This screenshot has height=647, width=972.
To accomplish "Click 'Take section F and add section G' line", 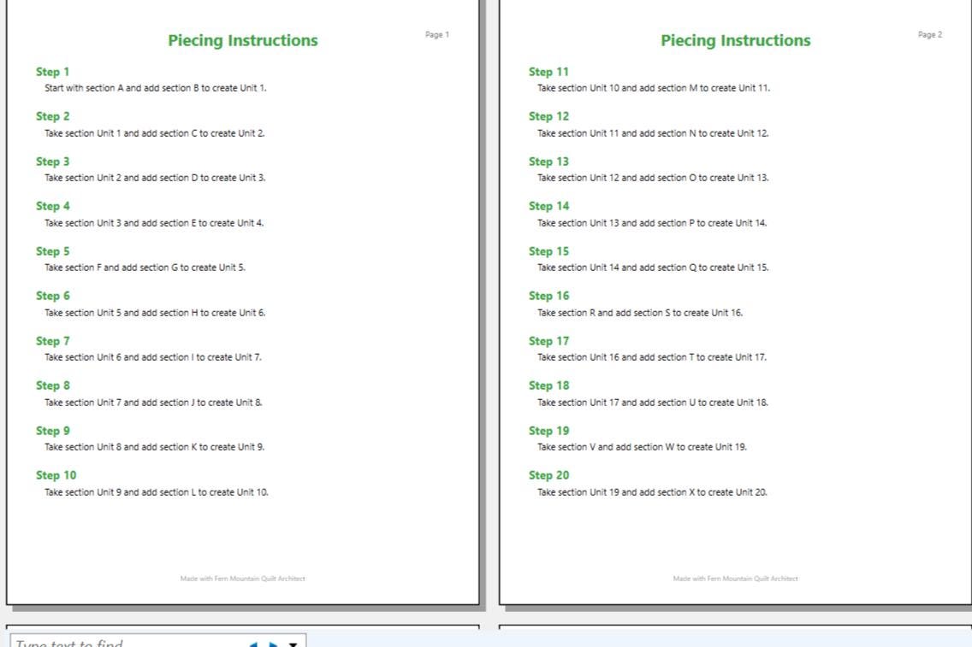I will 145,268.
